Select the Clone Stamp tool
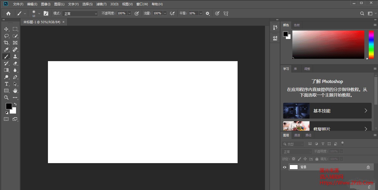The height and width of the screenshot is (190, 378). (x=15, y=56)
